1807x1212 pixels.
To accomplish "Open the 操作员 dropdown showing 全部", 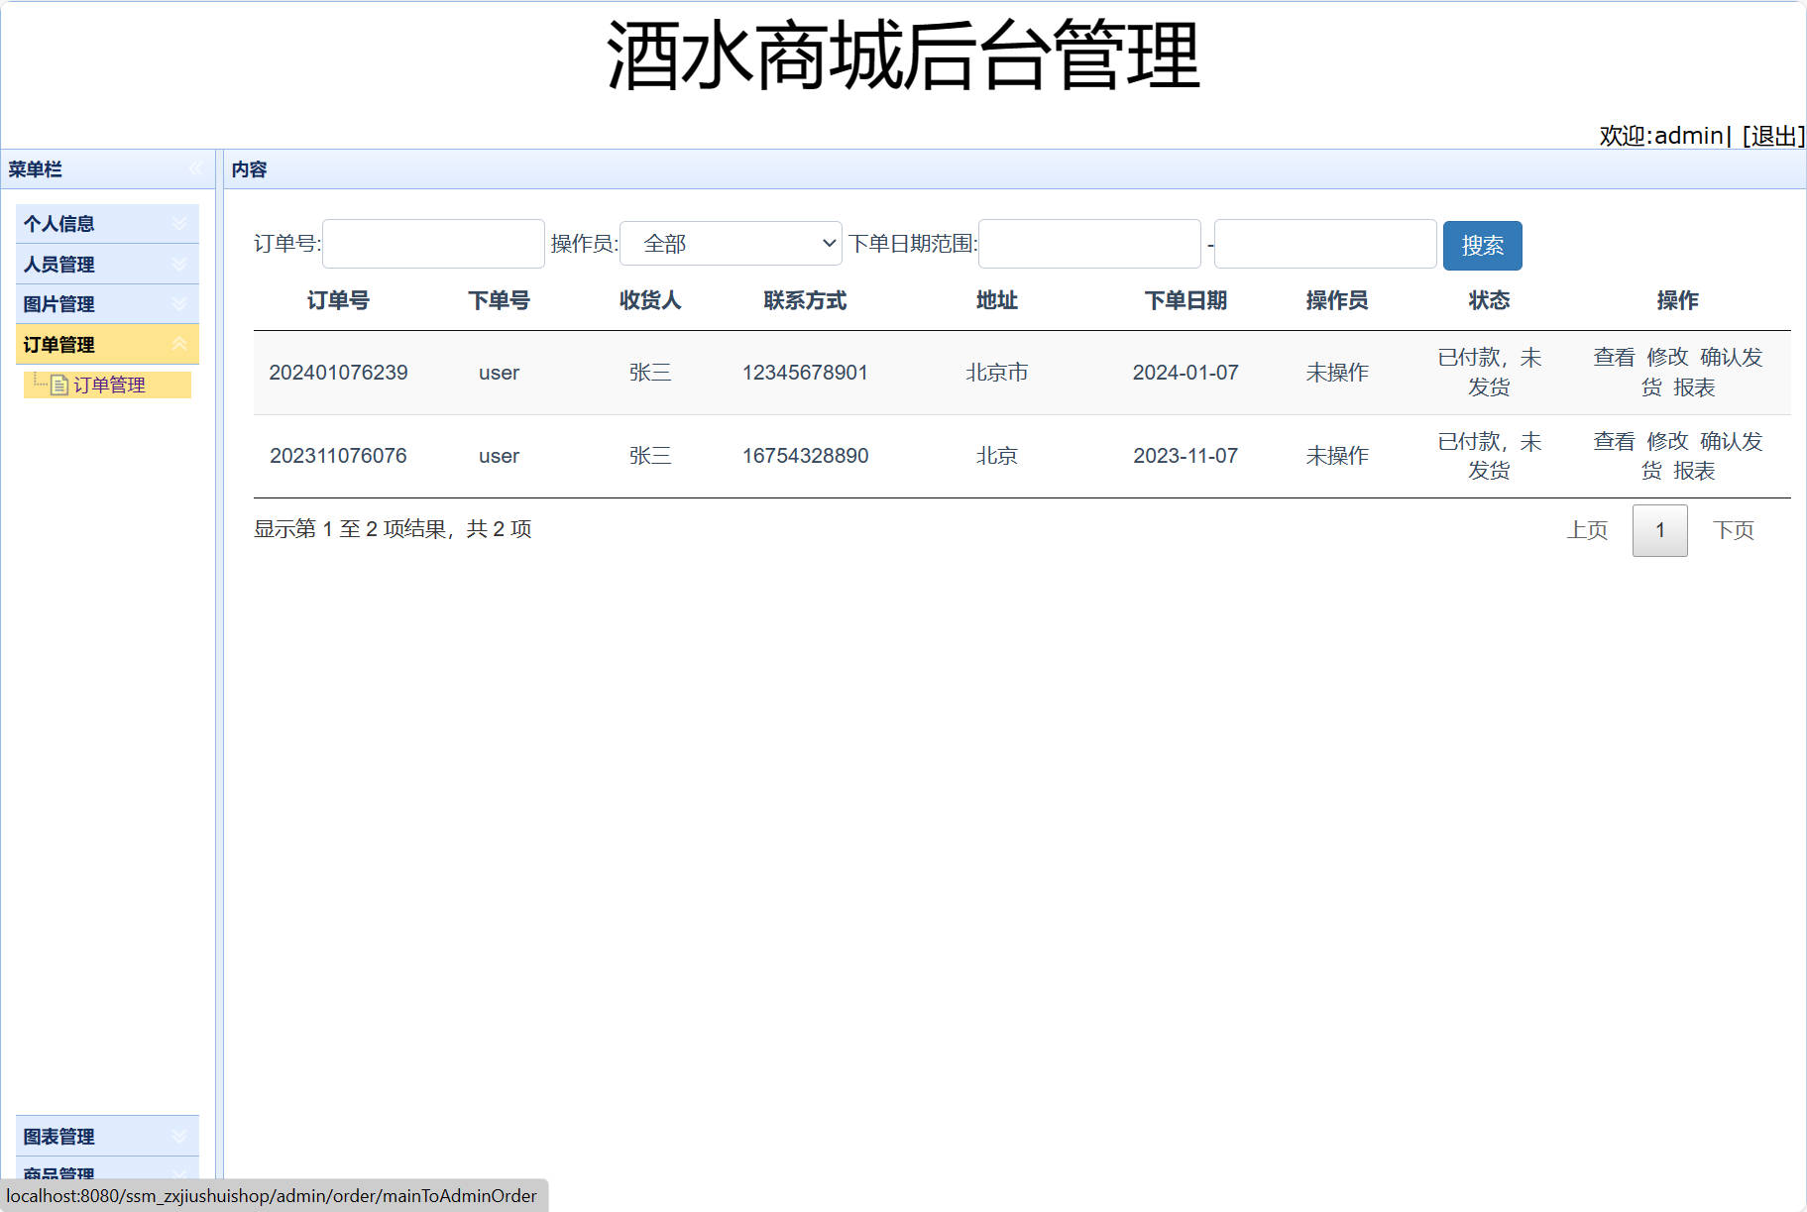I will (x=730, y=243).
